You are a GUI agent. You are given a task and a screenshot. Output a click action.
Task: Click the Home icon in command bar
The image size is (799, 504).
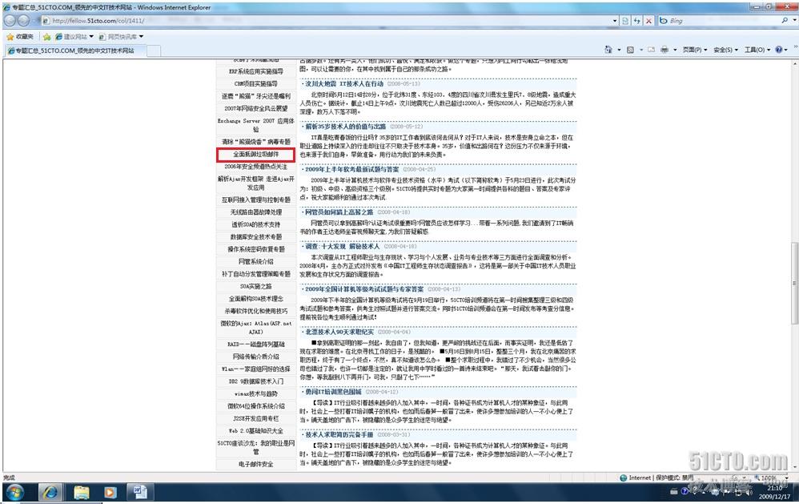click(x=608, y=50)
